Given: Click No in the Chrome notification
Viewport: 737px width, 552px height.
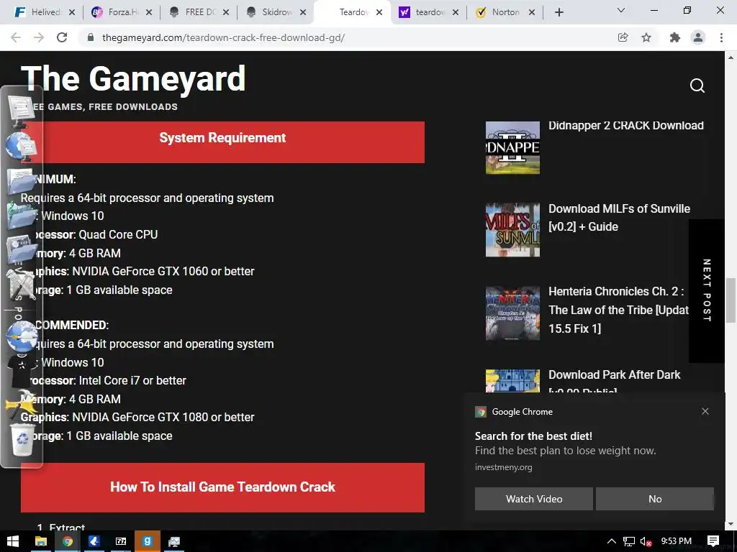Looking at the screenshot, I should [x=655, y=499].
